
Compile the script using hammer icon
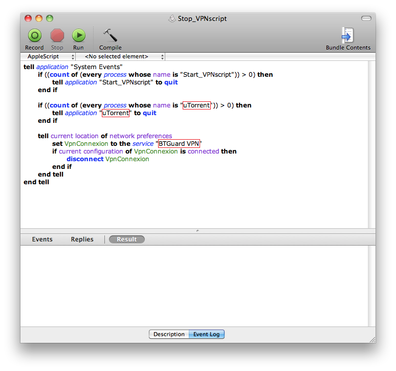(110, 36)
